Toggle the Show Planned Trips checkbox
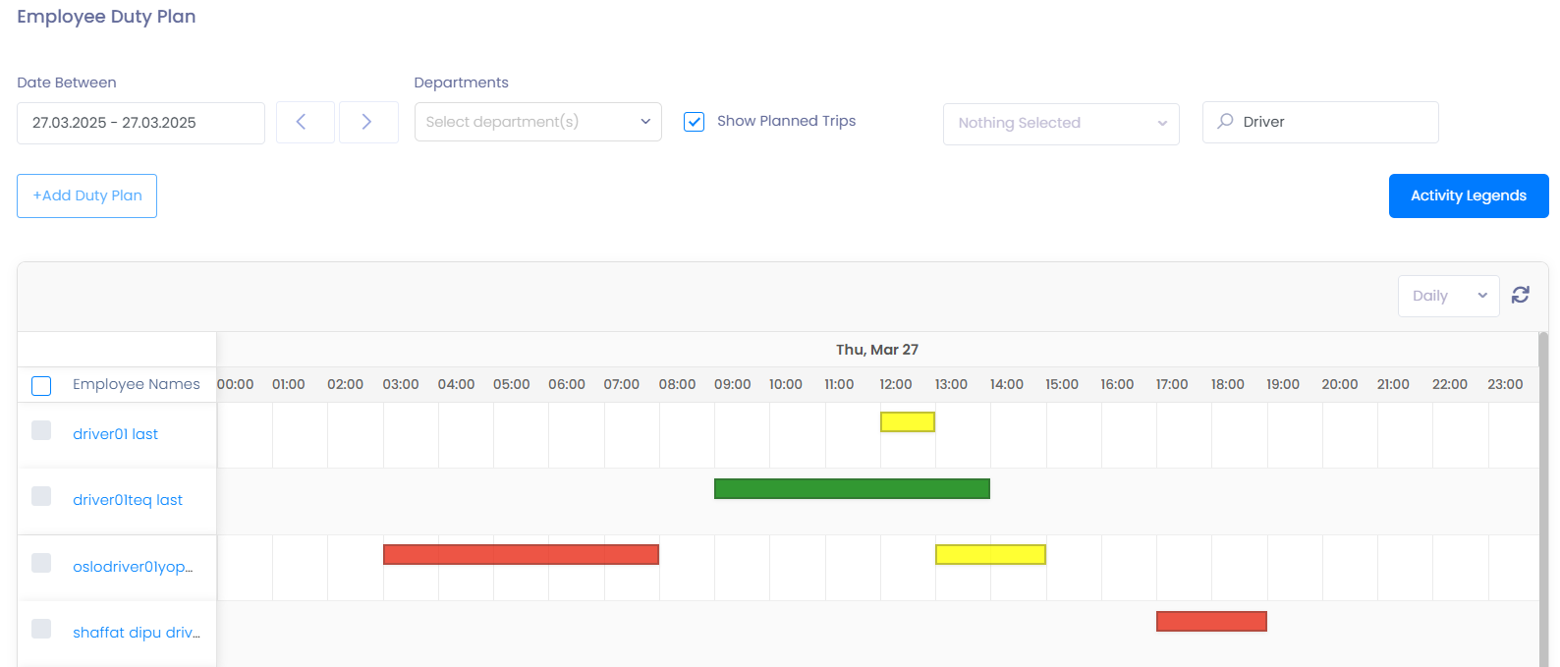Screen dimensions: 1560x667 [x=695, y=122]
